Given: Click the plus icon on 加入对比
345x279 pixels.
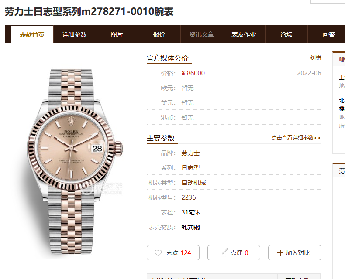Looking at the screenshot, I should (x=280, y=253).
